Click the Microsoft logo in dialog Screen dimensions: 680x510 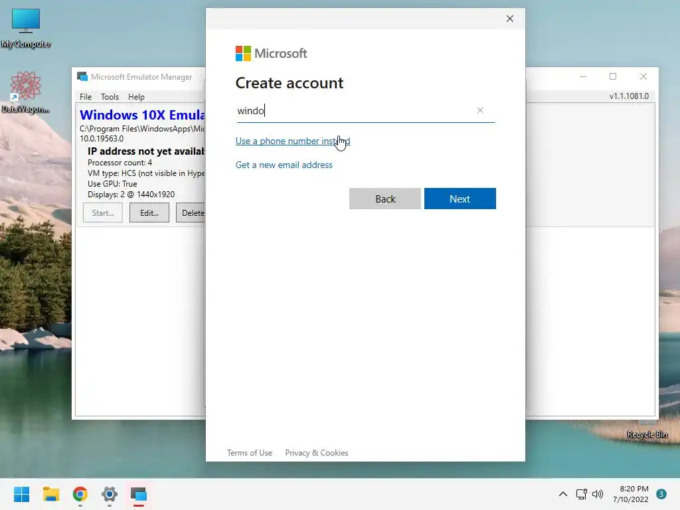pyautogui.click(x=271, y=53)
